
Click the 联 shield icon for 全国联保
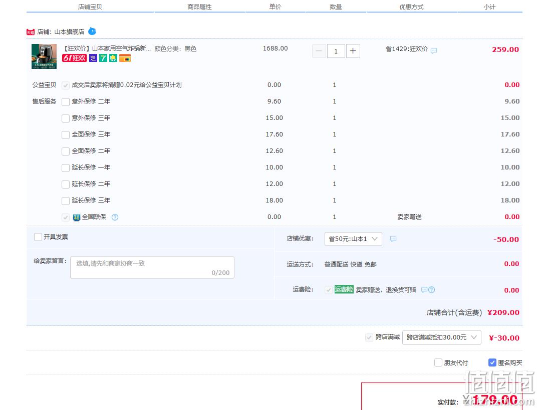click(76, 217)
